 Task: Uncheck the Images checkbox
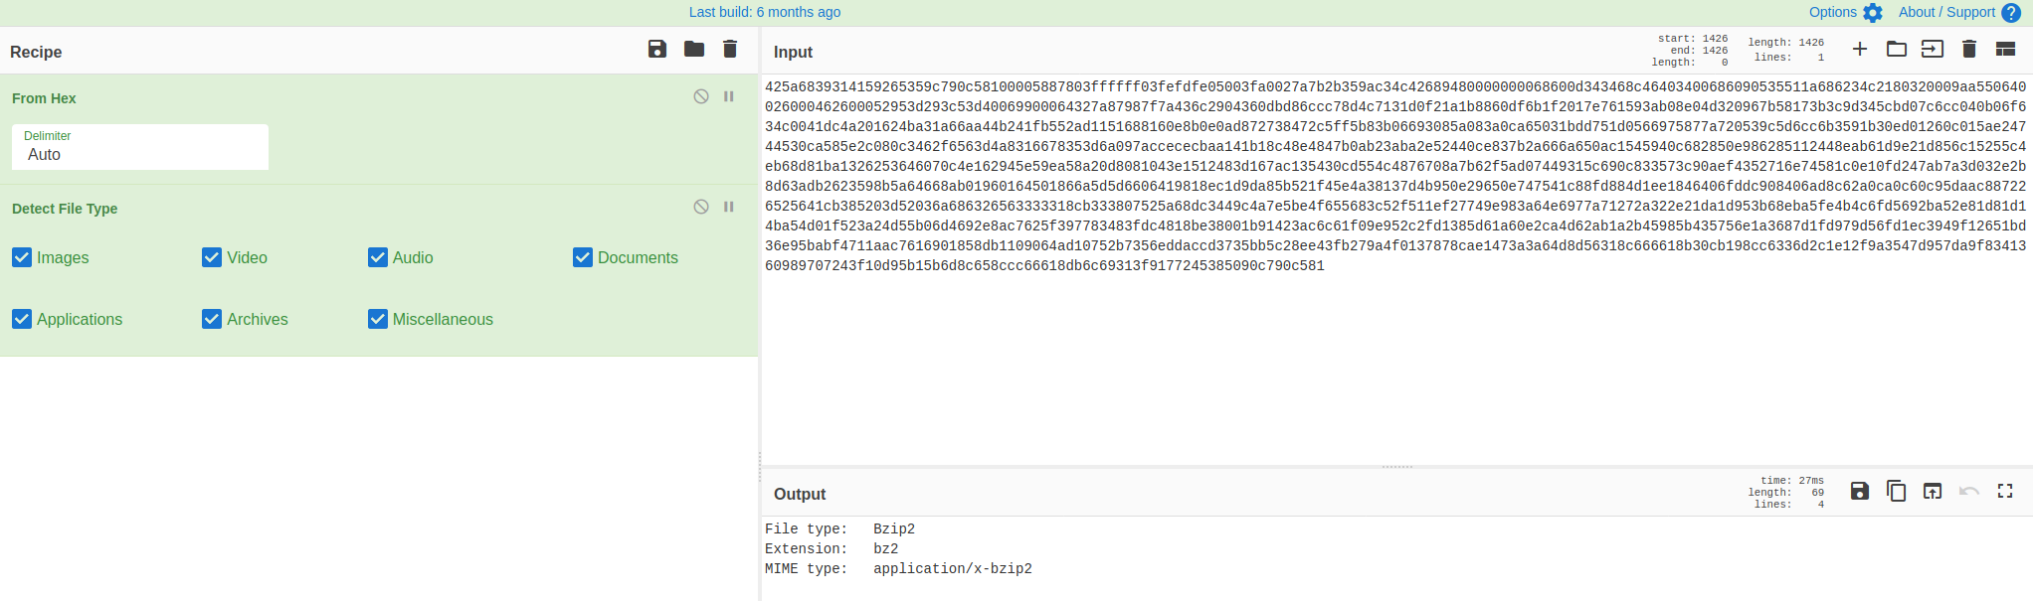tap(22, 257)
